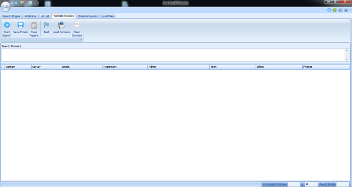Sort by the Billing column header

[x=279, y=67]
